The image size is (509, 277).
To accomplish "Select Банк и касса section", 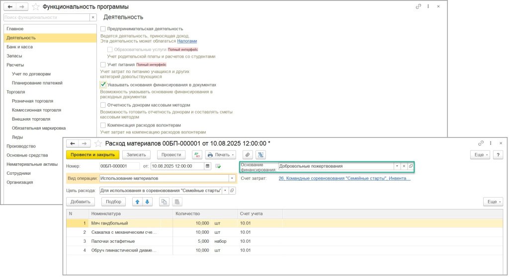I will coord(19,47).
